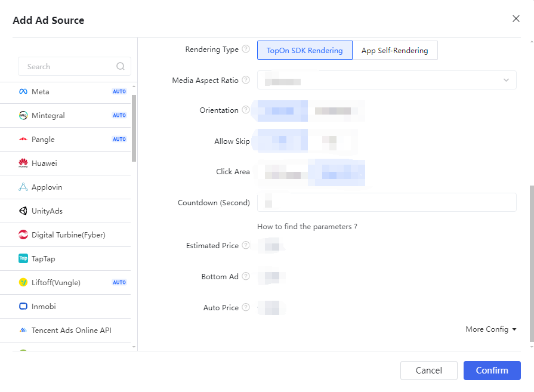
Task: Open the Media Aspect Ratio dropdown
Action: point(387,81)
